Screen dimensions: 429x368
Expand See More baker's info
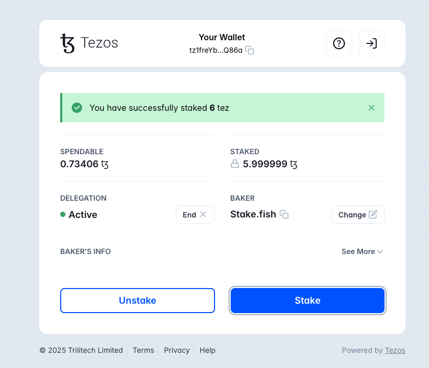click(362, 251)
